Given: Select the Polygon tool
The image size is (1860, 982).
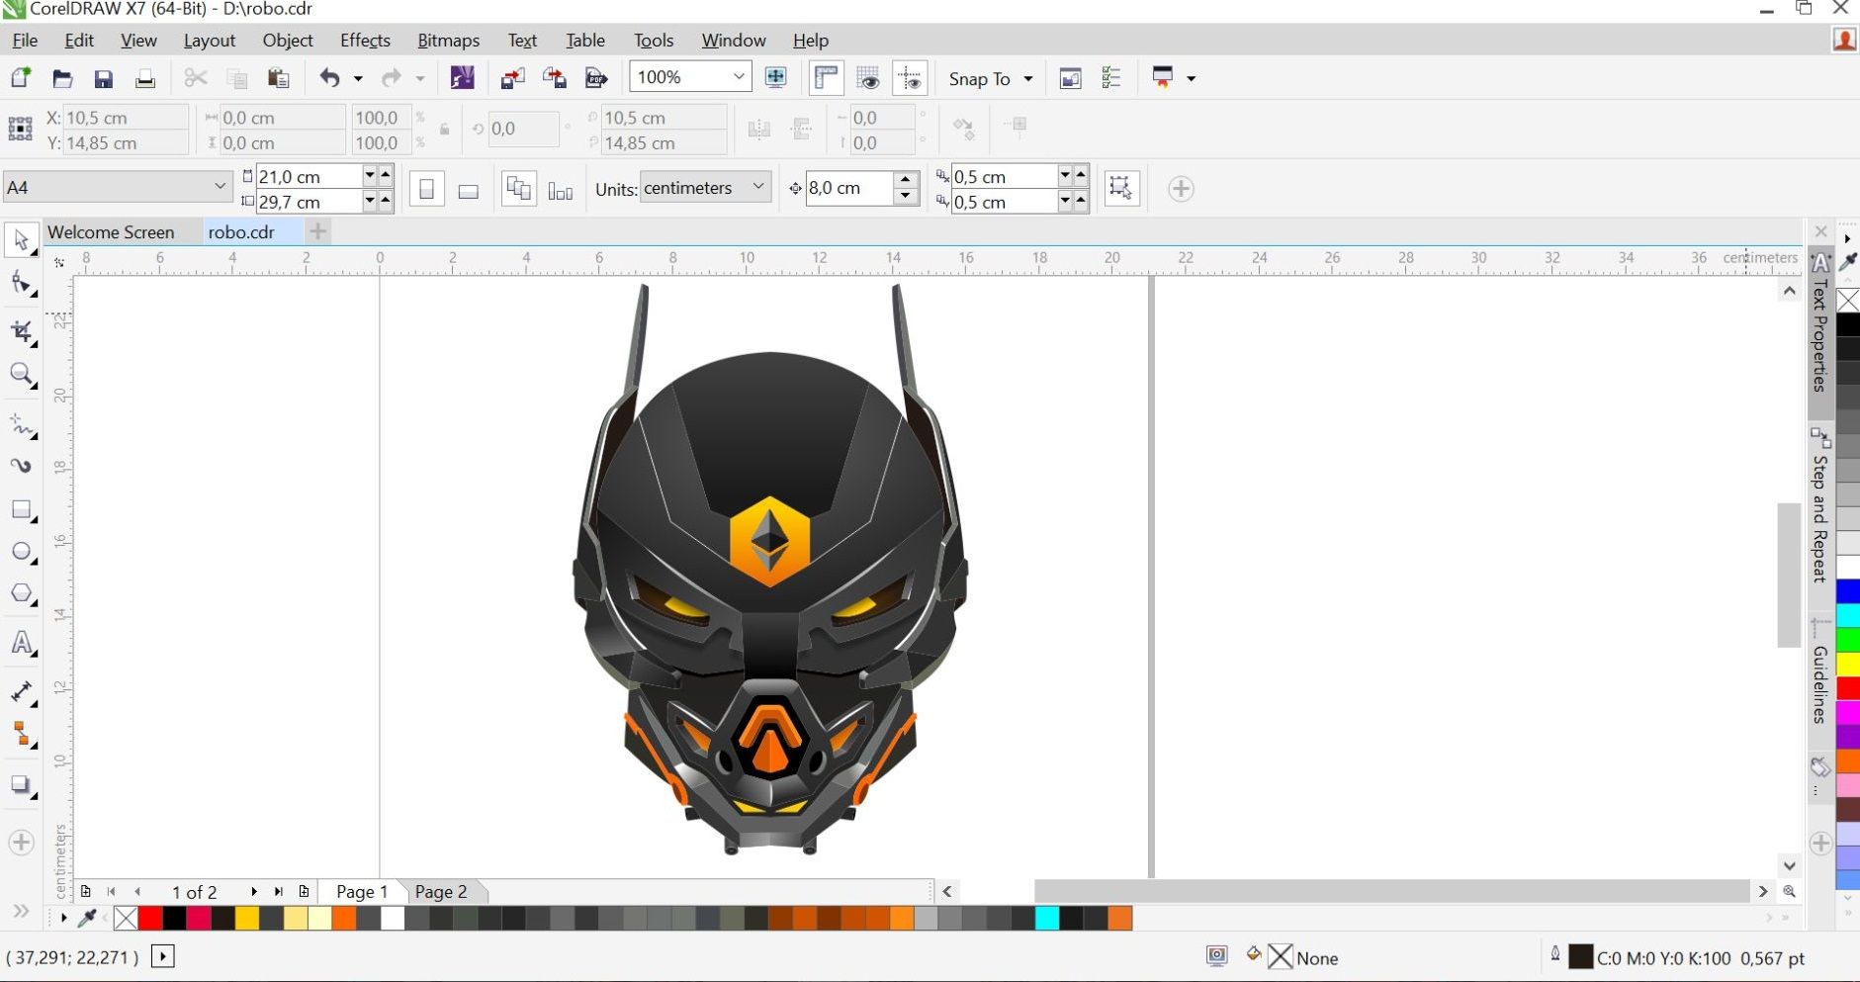Looking at the screenshot, I should 22,594.
